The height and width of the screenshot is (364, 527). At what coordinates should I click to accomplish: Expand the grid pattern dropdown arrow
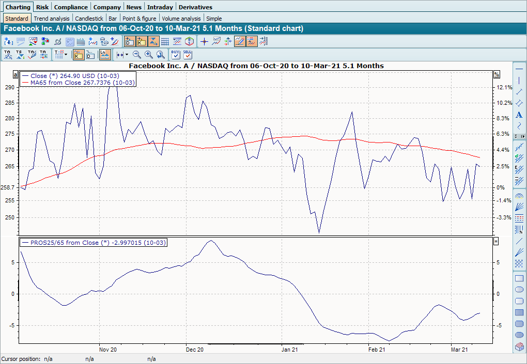pyautogui.click(x=66, y=54)
